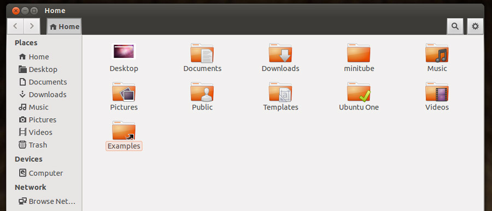Minimize the Home window
The height and width of the screenshot is (211, 492).
click(25, 11)
